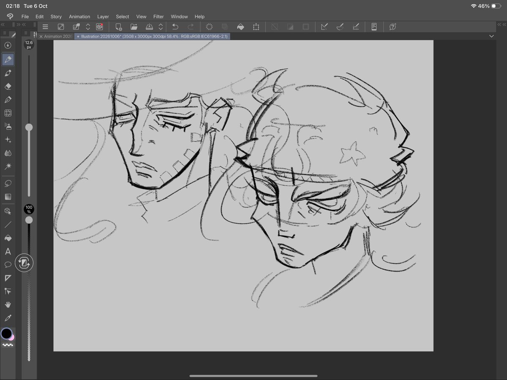The image size is (507, 380).
Task: Click the brush size slider handle
Action: tap(29, 127)
